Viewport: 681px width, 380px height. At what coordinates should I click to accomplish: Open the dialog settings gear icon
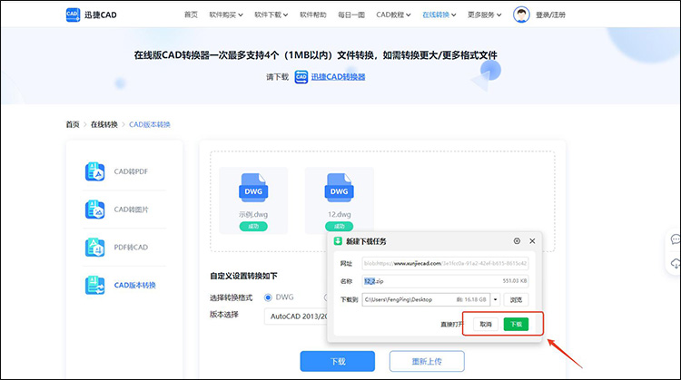pos(517,241)
